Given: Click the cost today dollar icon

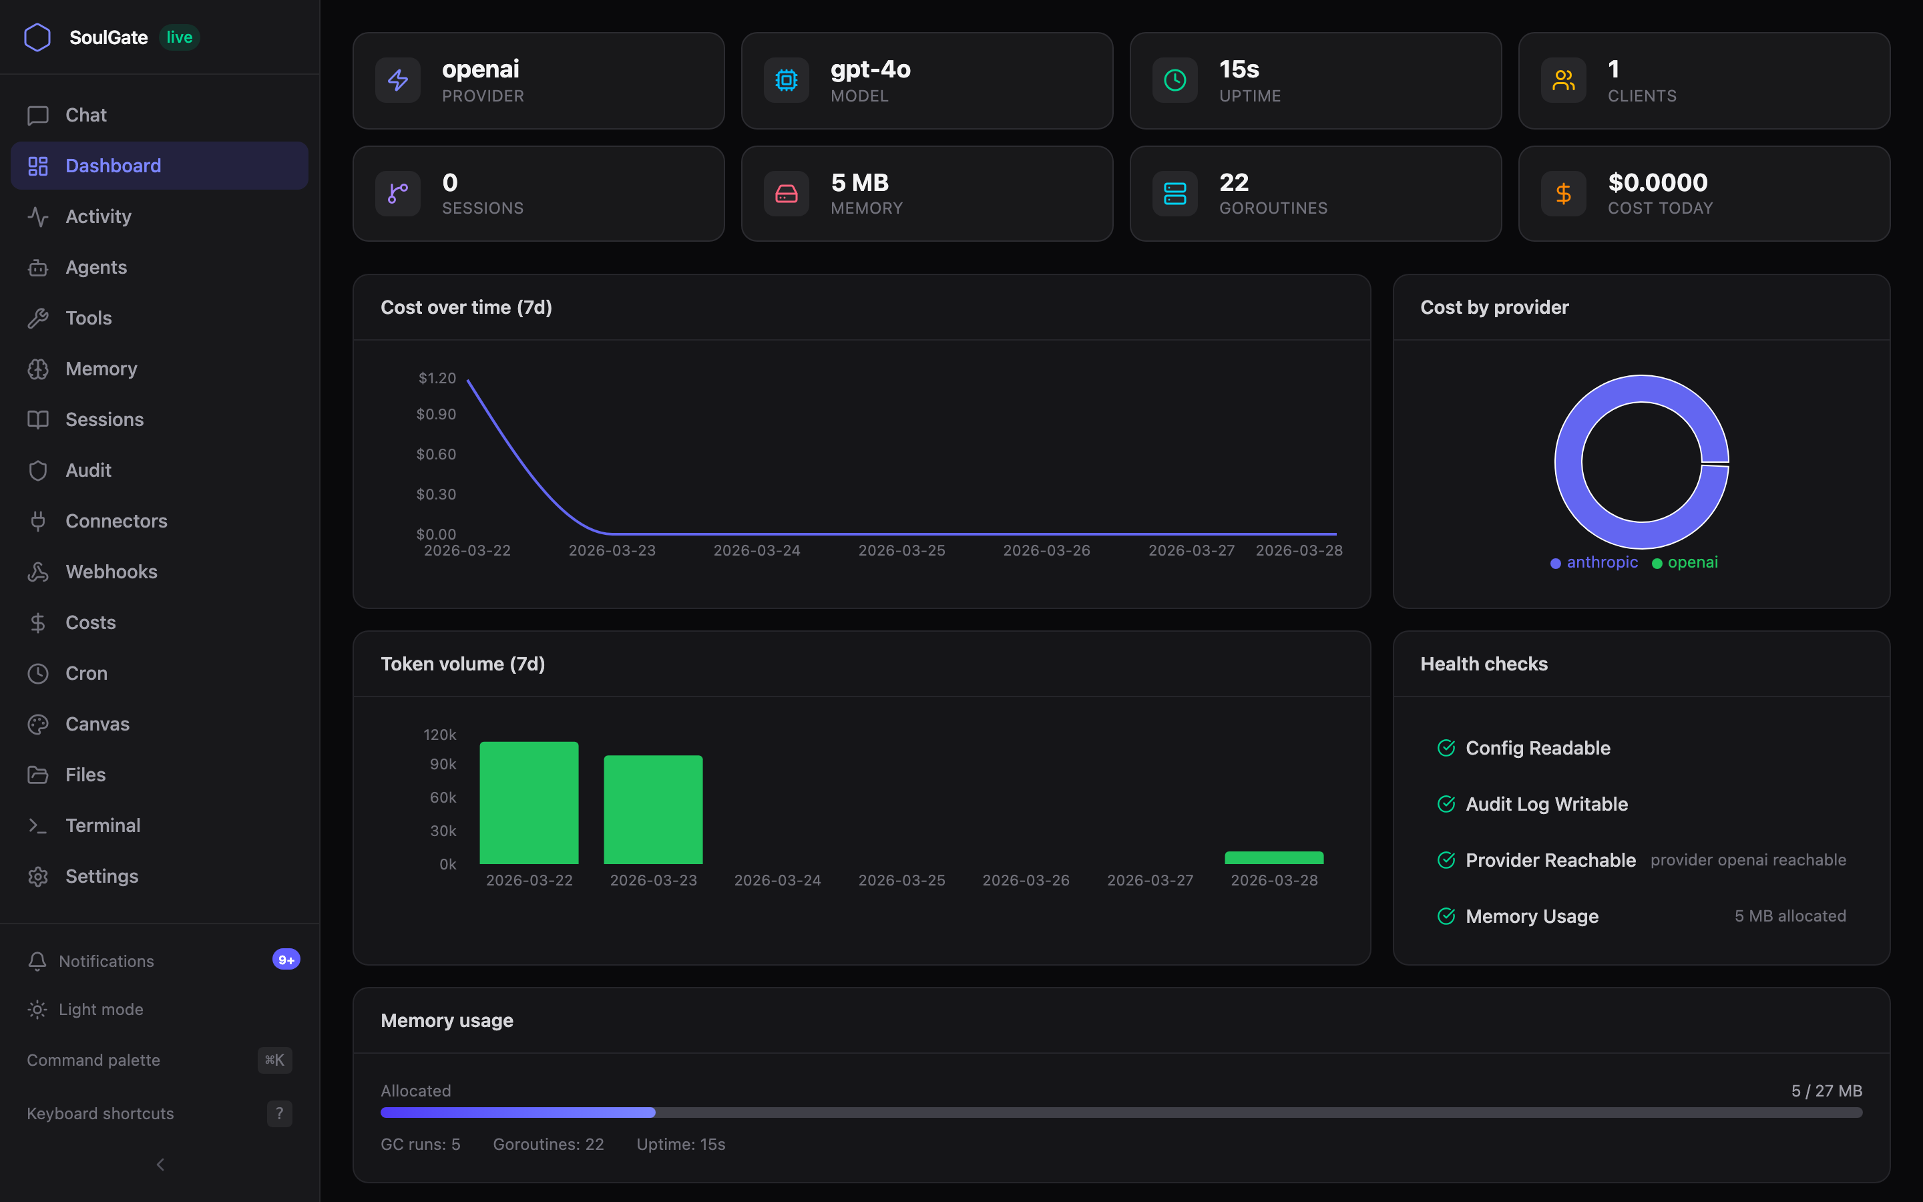Looking at the screenshot, I should 1563,193.
